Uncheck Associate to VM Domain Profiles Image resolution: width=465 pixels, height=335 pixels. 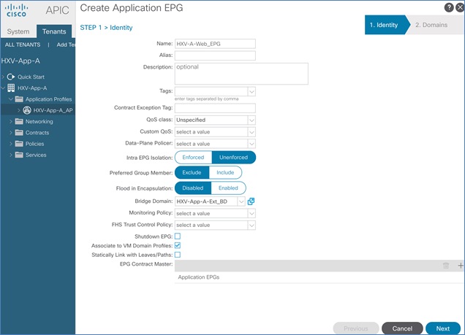(178, 245)
